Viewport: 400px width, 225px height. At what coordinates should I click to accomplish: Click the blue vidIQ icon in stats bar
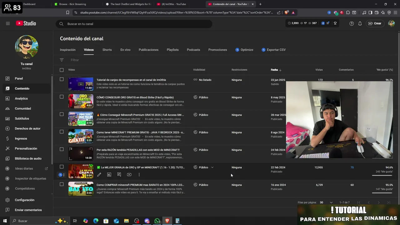323,23
